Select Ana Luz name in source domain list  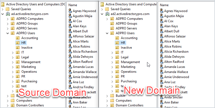[78, 82]
